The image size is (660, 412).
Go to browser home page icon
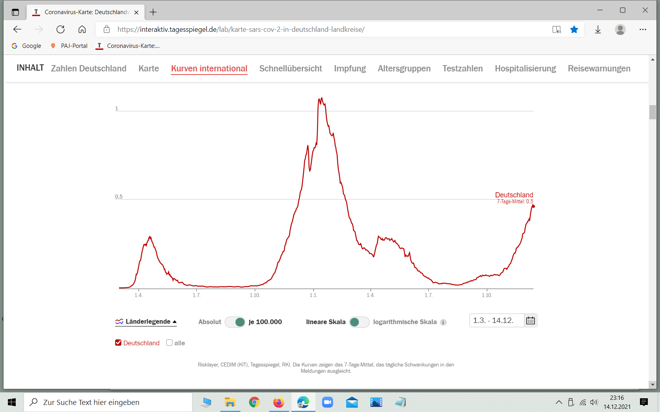[82, 29]
